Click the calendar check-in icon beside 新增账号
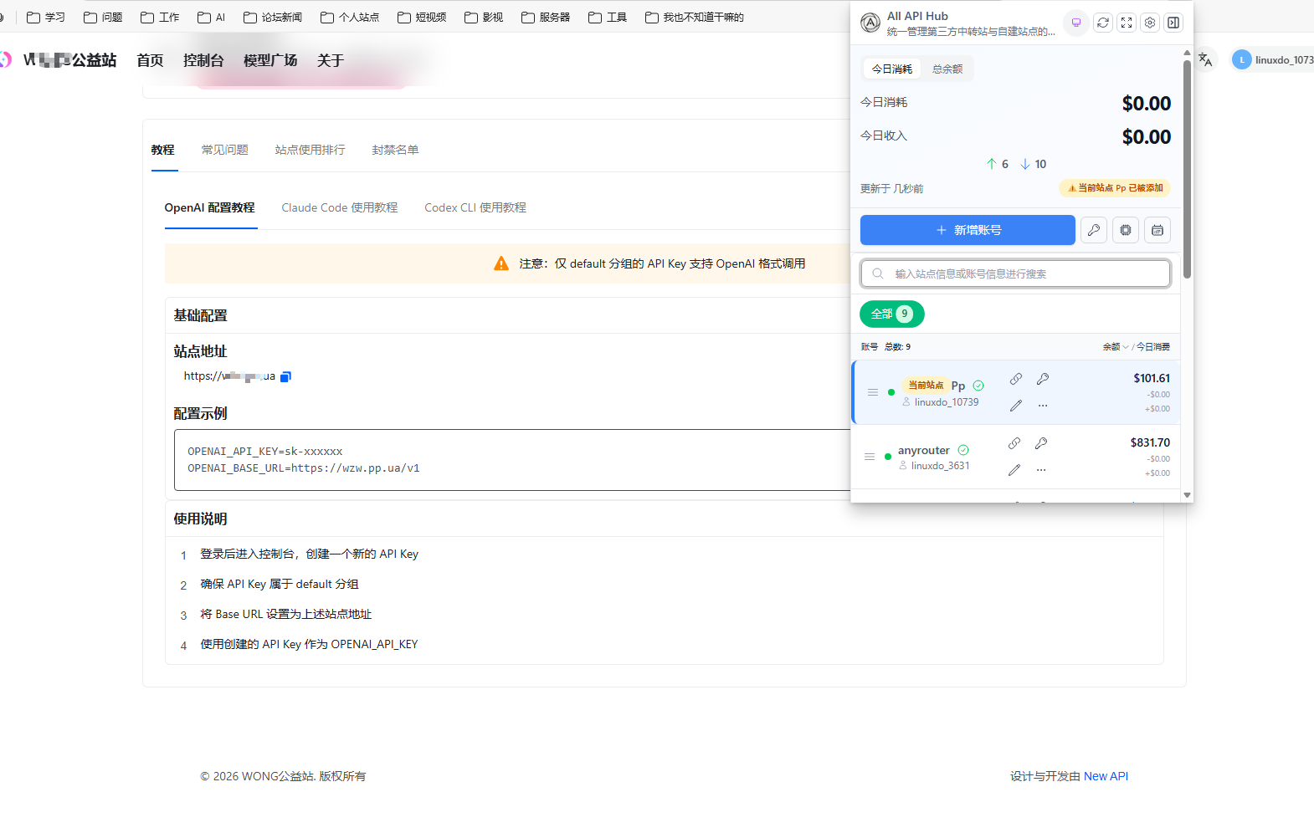The width and height of the screenshot is (1314, 833). pos(1157,230)
